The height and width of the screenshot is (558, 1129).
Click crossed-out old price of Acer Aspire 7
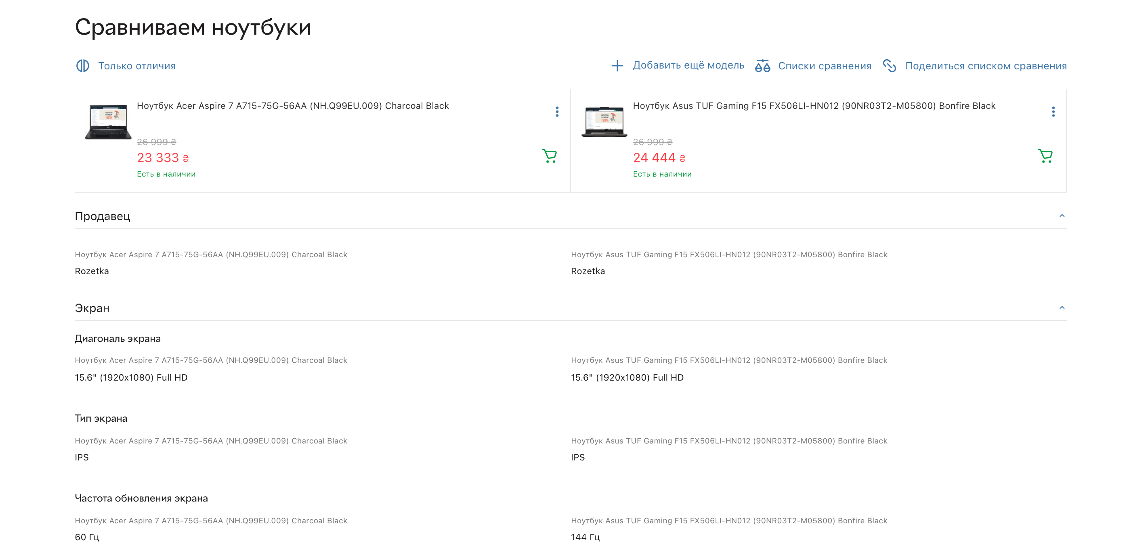[156, 142]
